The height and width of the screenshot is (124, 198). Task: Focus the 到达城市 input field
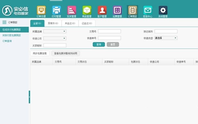(x=166, y=31)
